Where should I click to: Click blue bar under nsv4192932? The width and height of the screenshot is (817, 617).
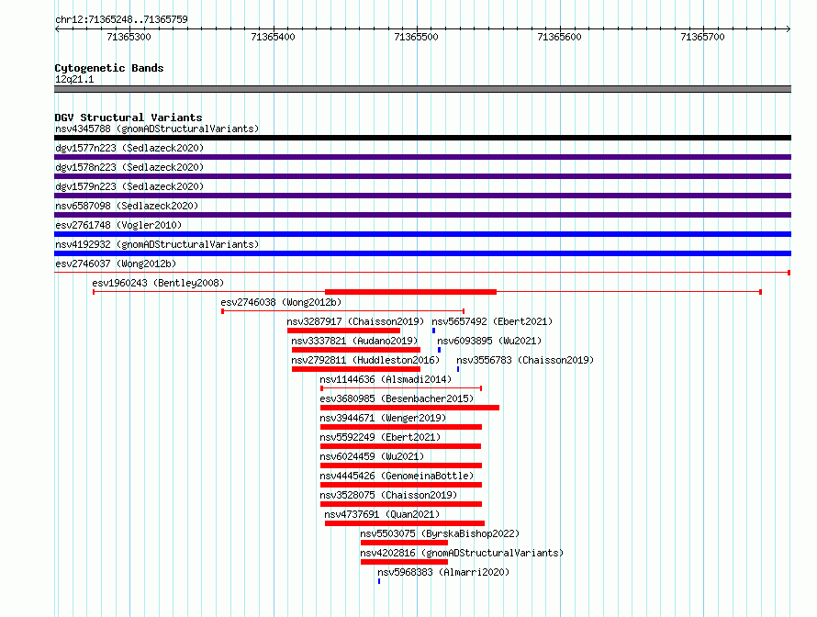click(x=422, y=253)
